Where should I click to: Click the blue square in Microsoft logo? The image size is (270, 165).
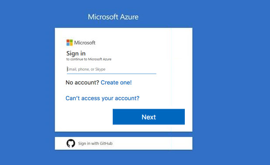click(68, 44)
